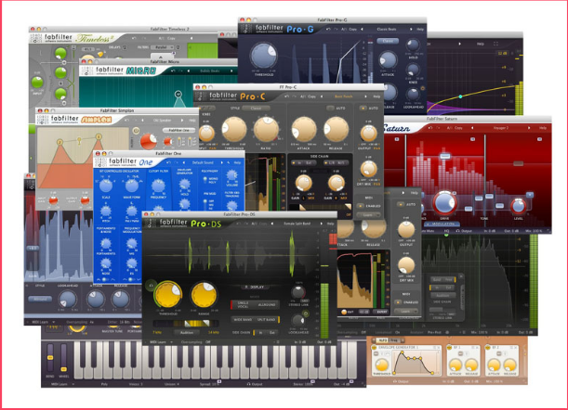Open the Default Sound preset menu in One
The image size is (568, 410).
point(203,162)
